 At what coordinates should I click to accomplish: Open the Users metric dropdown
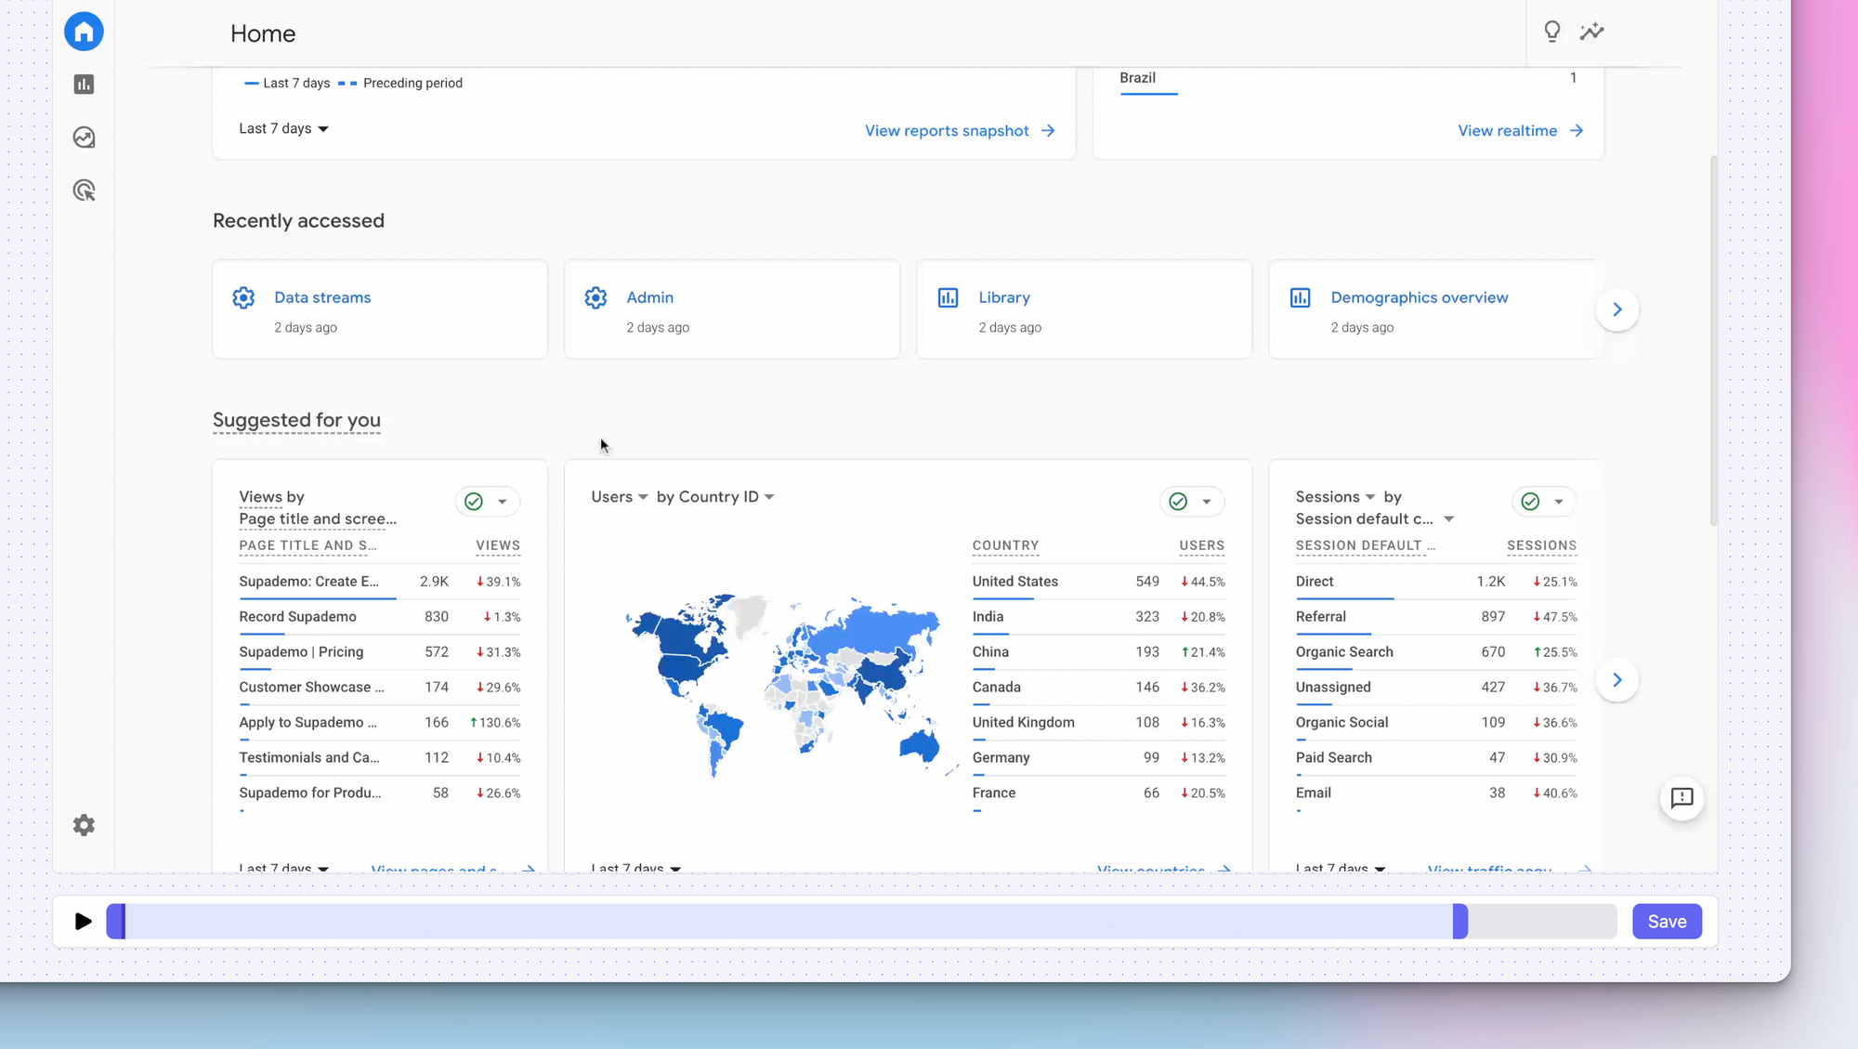(x=620, y=497)
